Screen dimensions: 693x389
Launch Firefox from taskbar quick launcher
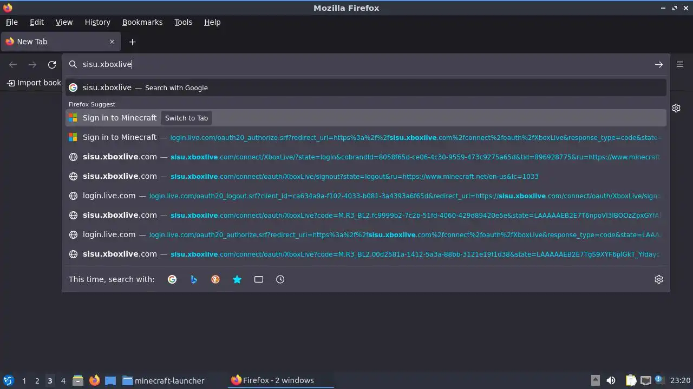[94, 380]
